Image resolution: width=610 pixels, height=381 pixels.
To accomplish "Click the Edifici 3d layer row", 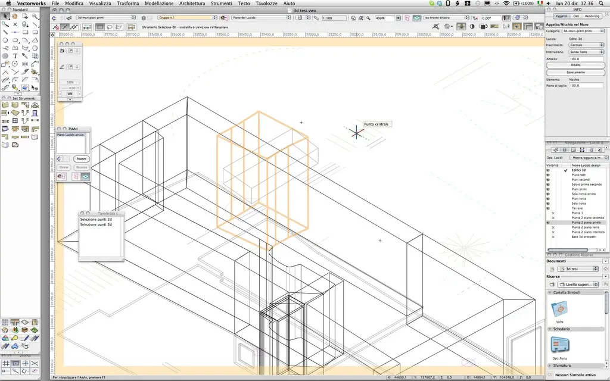I will tap(576, 170).
